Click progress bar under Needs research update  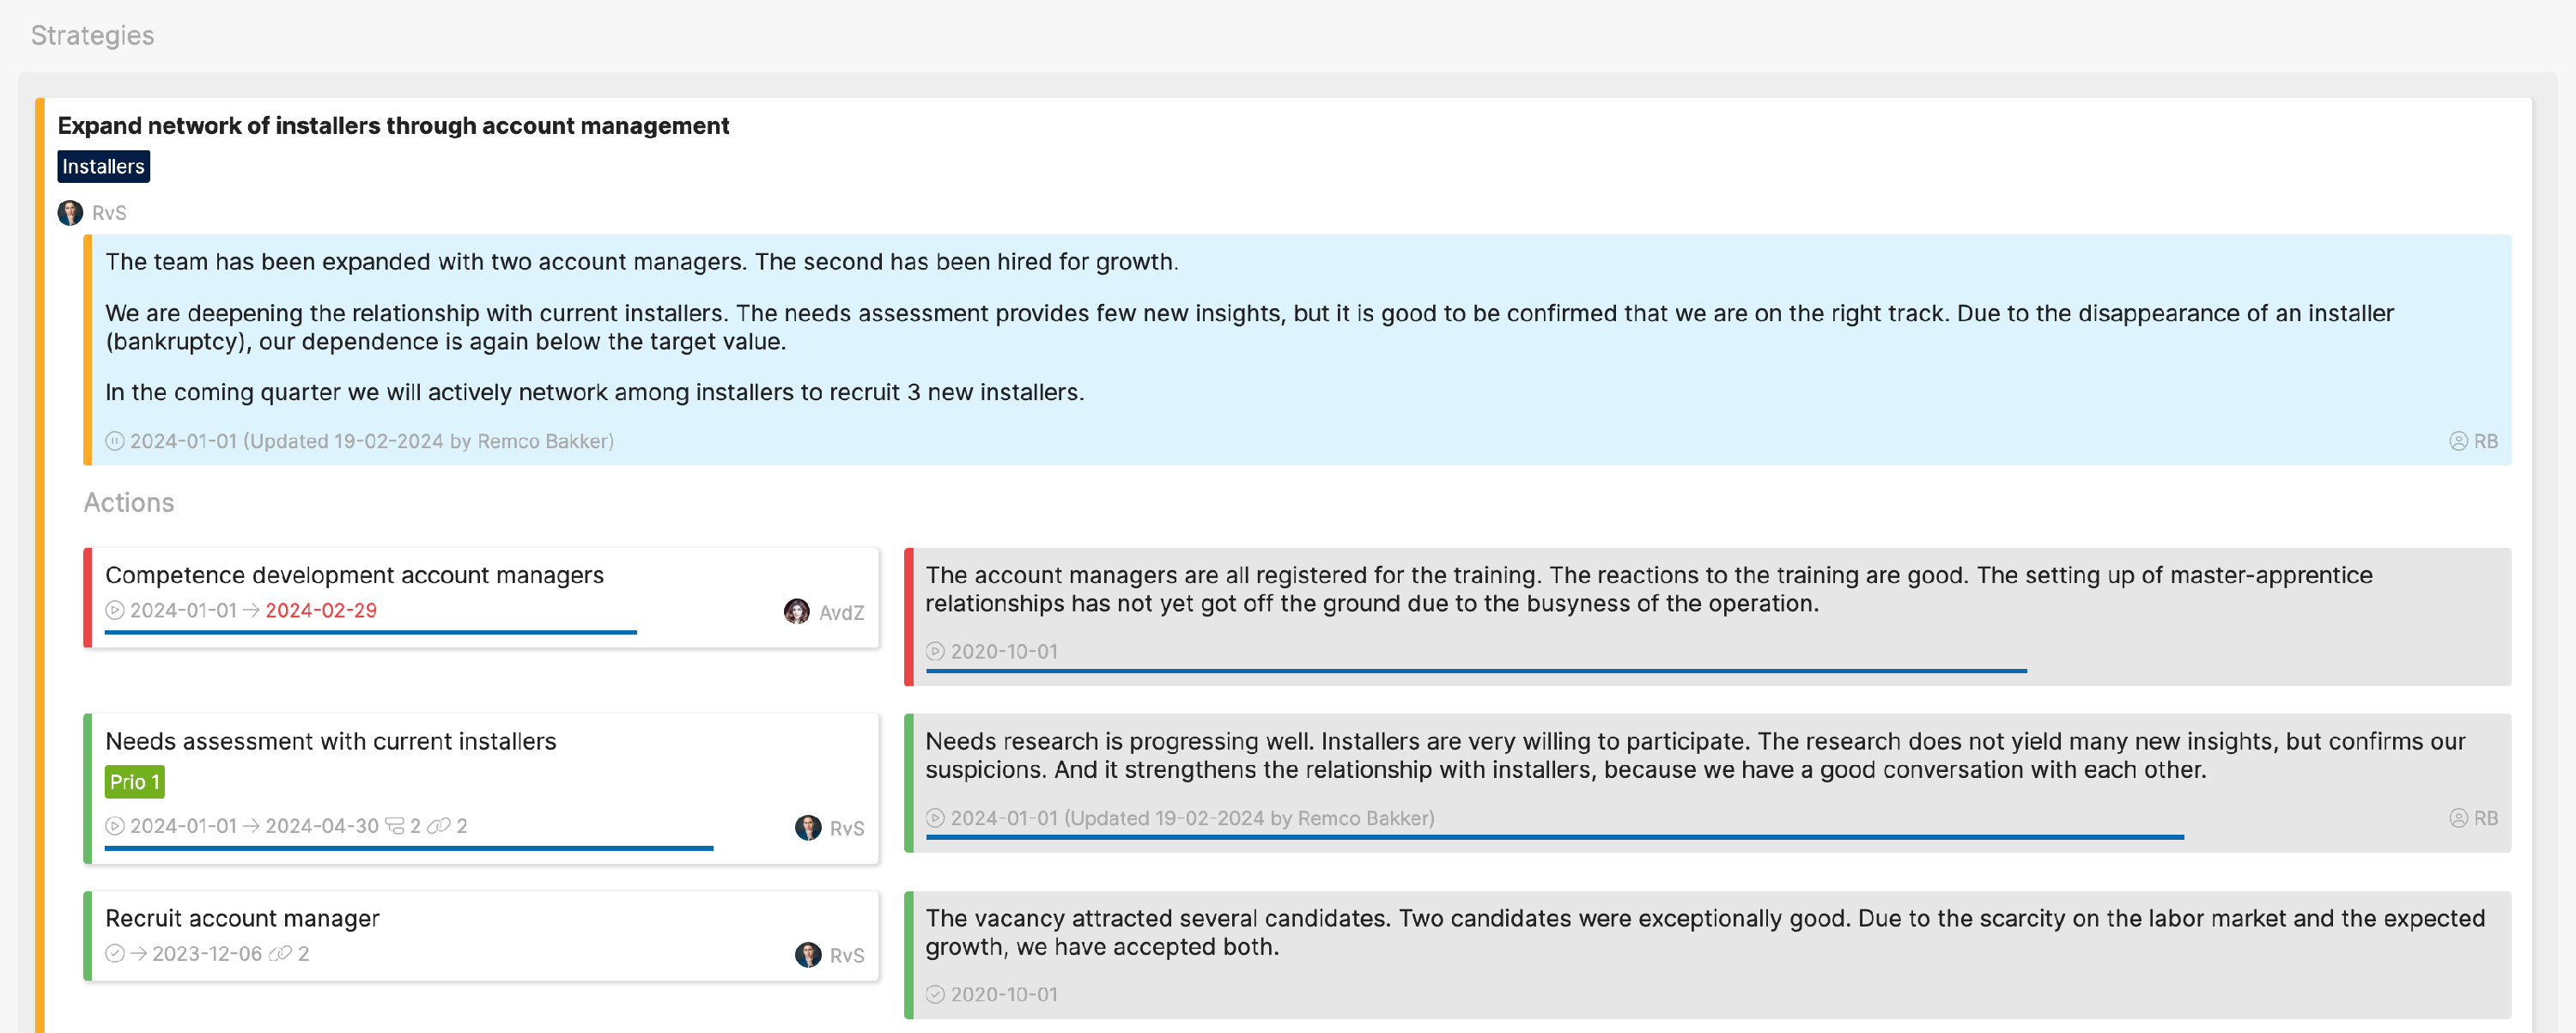click(x=1555, y=837)
